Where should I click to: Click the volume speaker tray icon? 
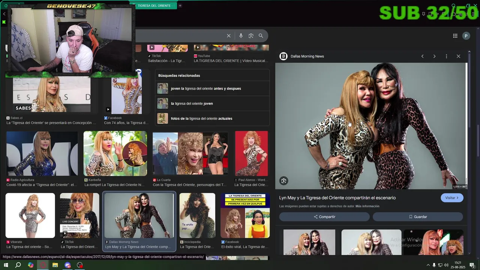(x=446, y=265)
